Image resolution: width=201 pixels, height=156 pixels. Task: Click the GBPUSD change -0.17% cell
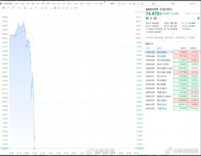pos(193,92)
